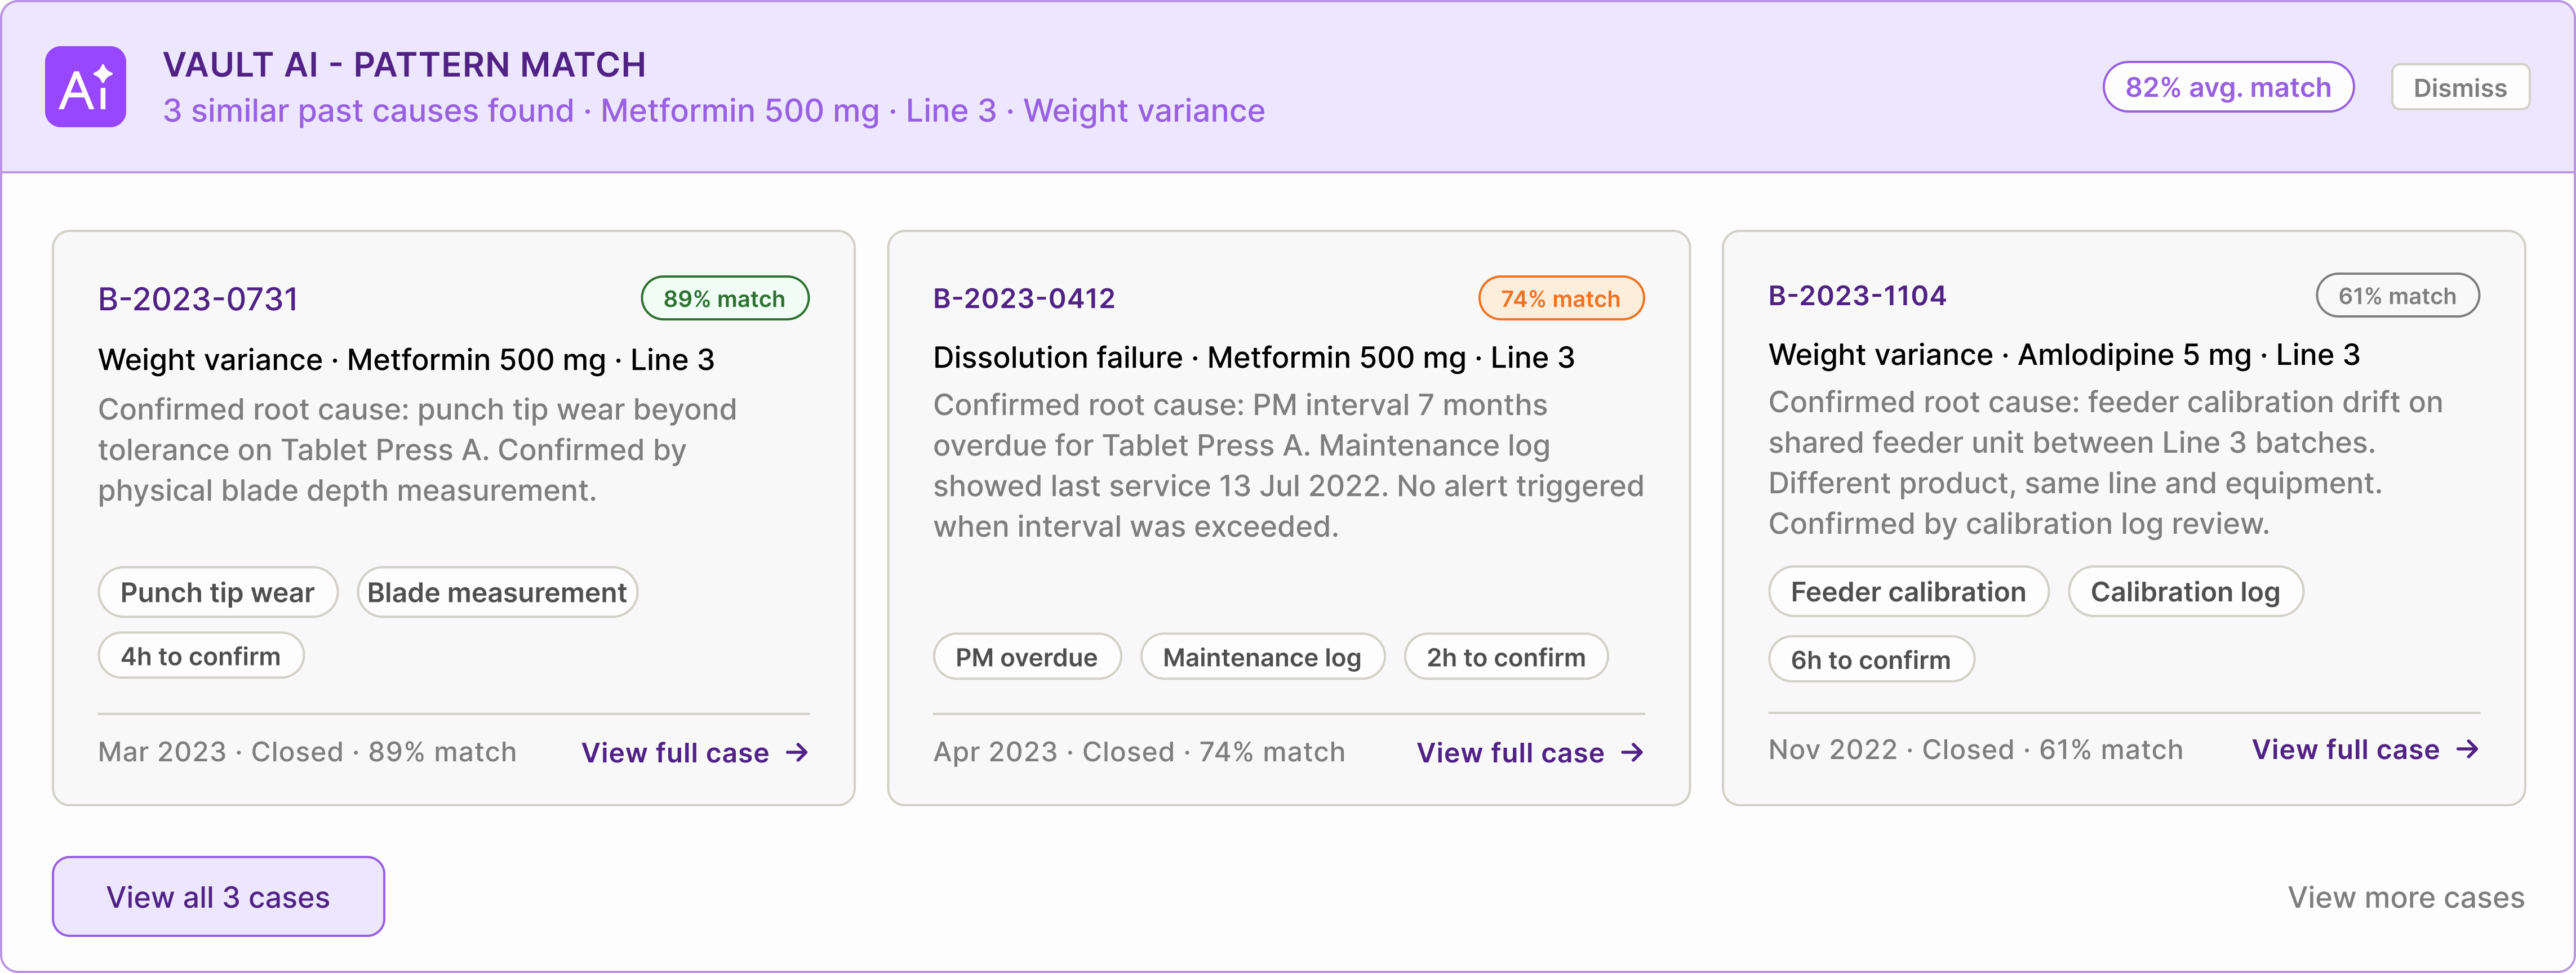This screenshot has width=2576, height=973.
Task: Click the Vault AI sparkle logo icon
Action: click(86, 87)
